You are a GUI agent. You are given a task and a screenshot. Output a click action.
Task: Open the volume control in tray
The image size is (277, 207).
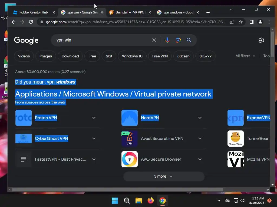tap(242, 201)
